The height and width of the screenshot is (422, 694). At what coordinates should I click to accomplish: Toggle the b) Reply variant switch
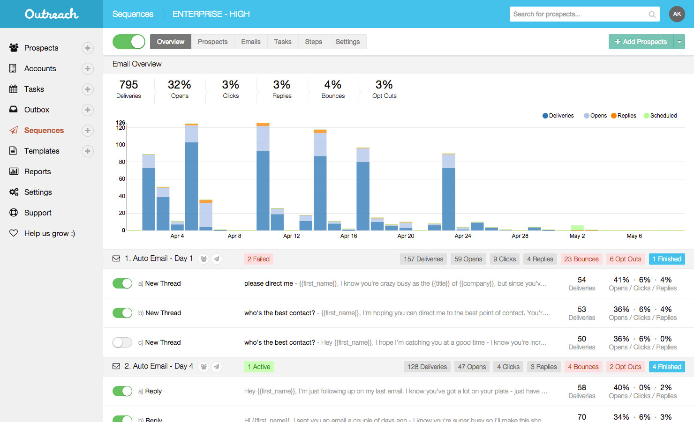coord(122,419)
